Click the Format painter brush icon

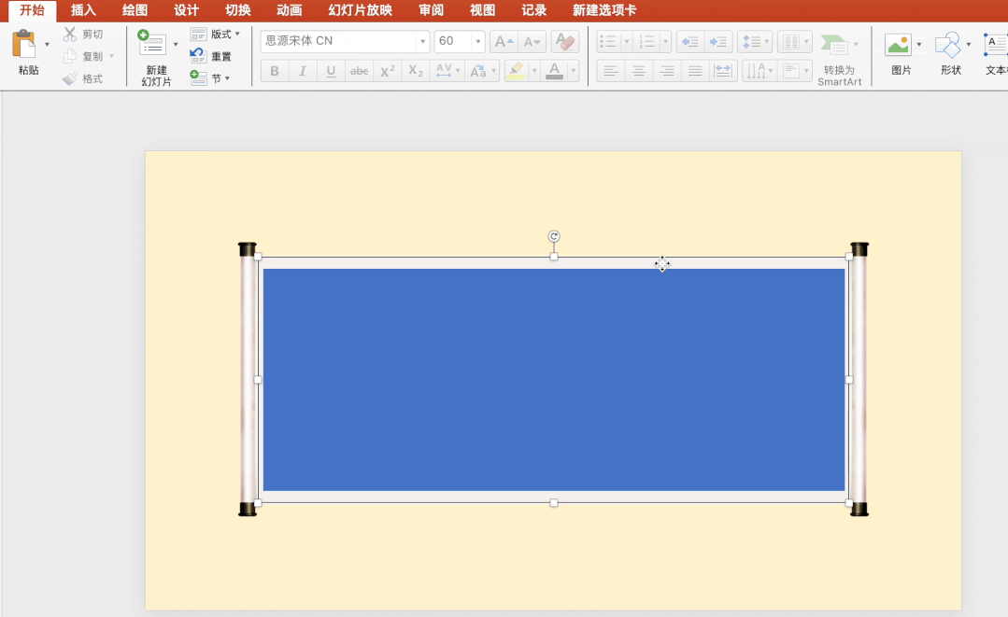click(70, 79)
